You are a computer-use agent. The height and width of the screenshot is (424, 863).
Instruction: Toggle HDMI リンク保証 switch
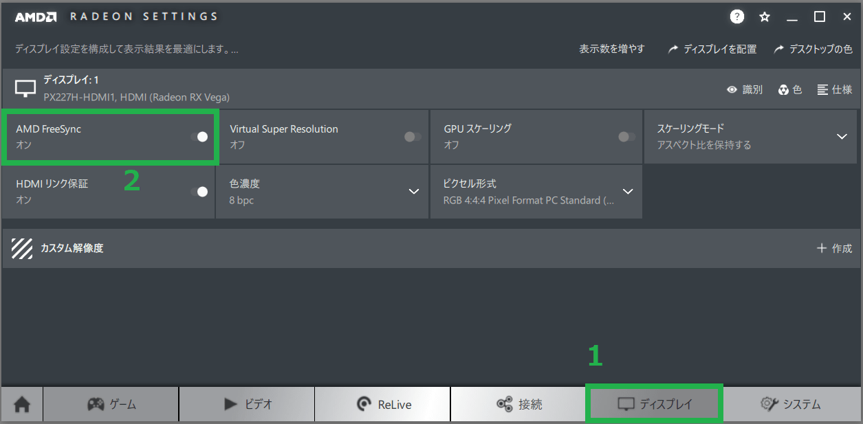(x=199, y=192)
